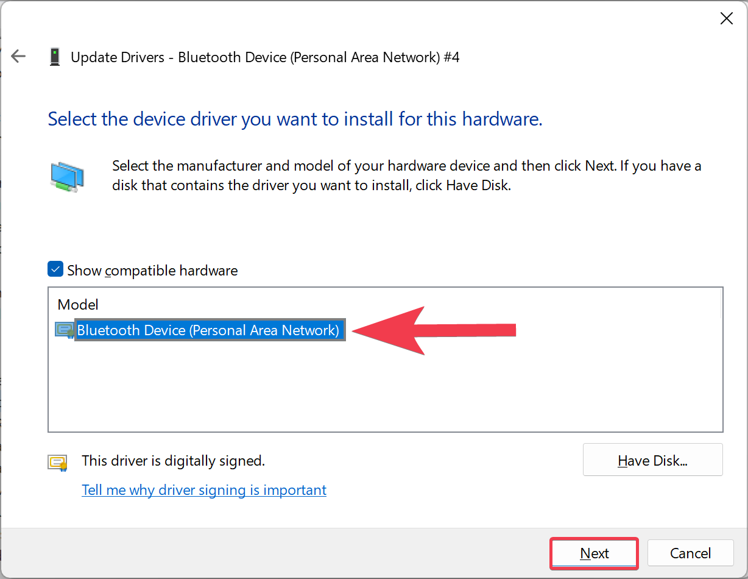This screenshot has height=579, width=748.
Task: Click the Model column header
Action: 78,304
